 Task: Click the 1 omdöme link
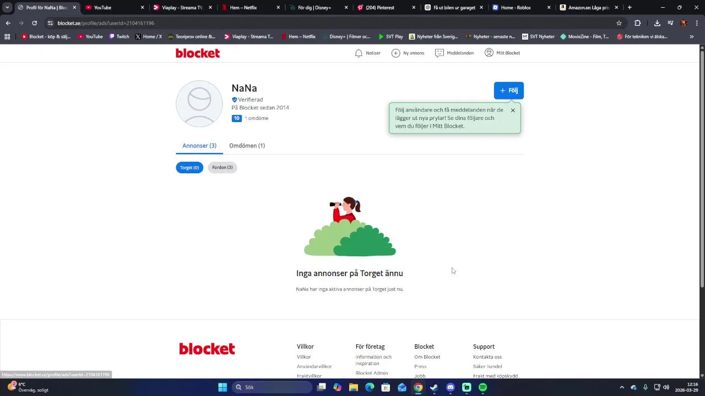point(257,118)
